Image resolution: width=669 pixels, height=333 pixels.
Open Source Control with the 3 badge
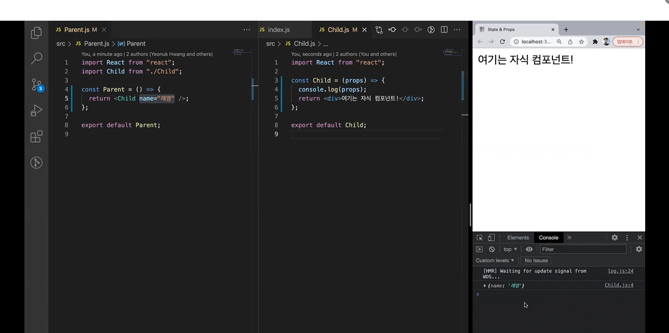(37, 85)
